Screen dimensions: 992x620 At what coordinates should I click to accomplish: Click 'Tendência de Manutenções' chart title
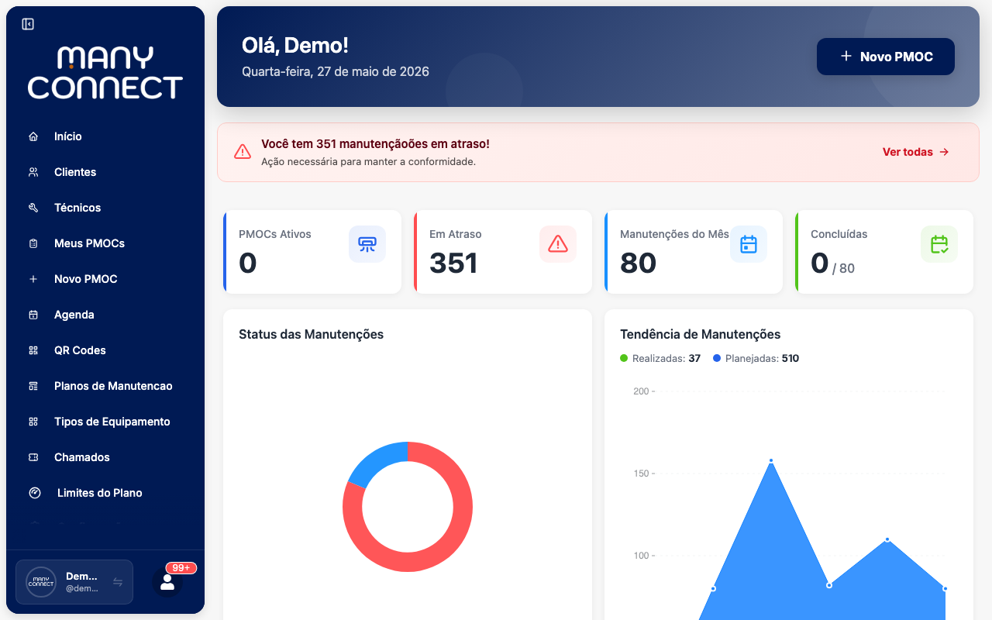pos(701,335)
